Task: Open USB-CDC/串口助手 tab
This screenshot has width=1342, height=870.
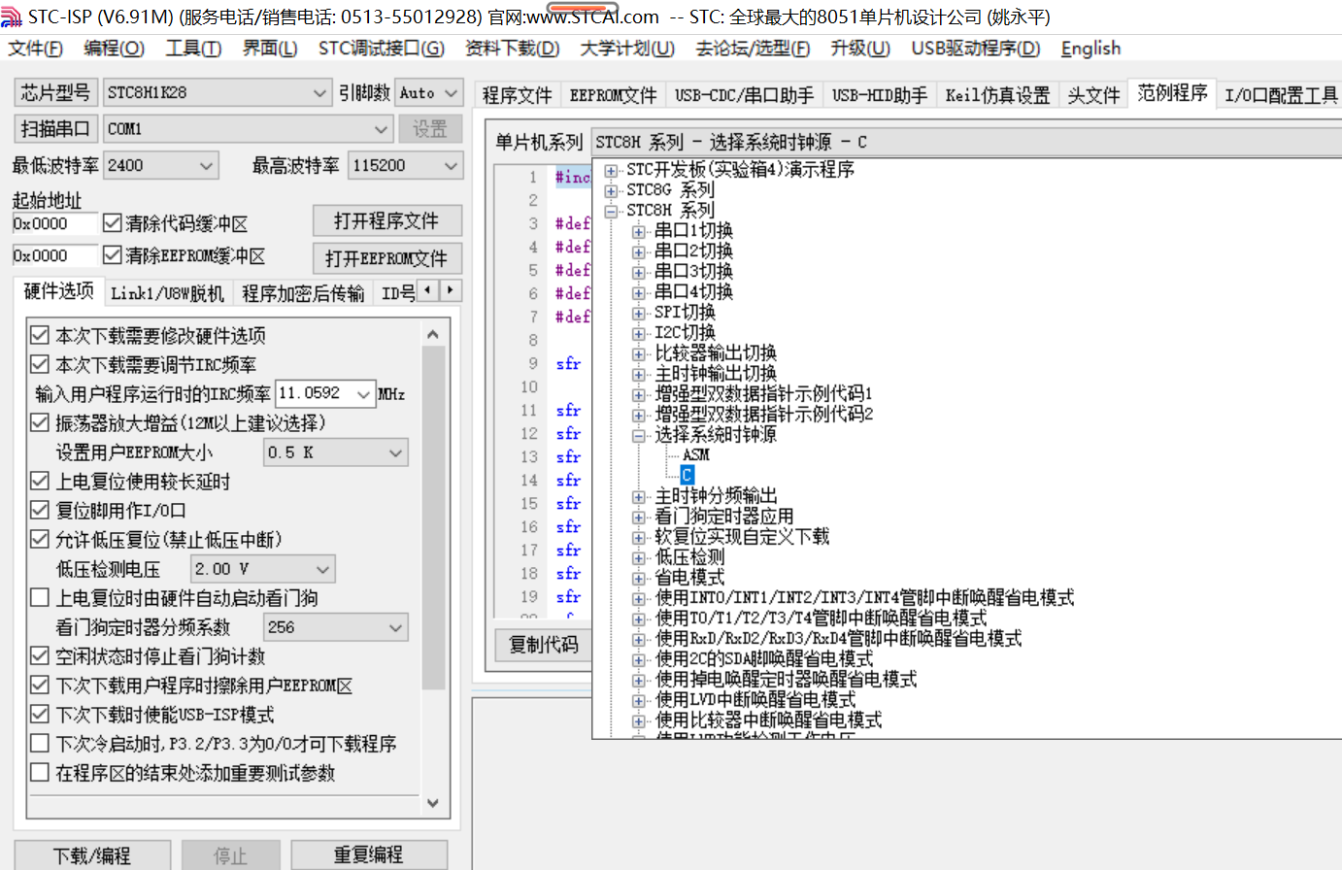Action: tap(744, 95)
